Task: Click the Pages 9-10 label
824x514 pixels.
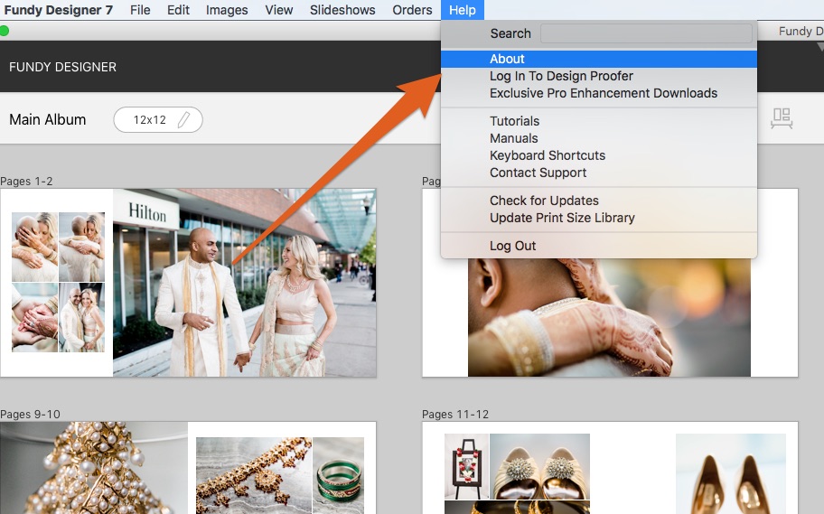Action: click(x=30, y=414)
